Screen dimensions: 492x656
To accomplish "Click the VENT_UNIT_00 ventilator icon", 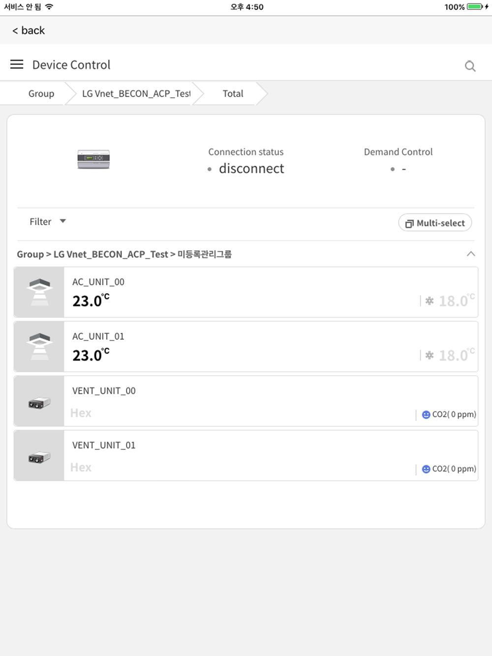I will (x=39, y=403).
